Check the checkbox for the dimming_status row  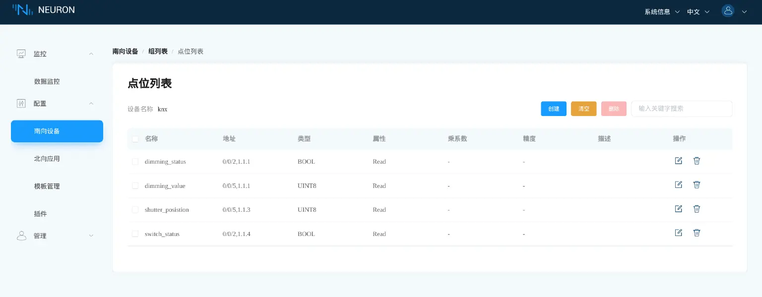coord(135,161)
